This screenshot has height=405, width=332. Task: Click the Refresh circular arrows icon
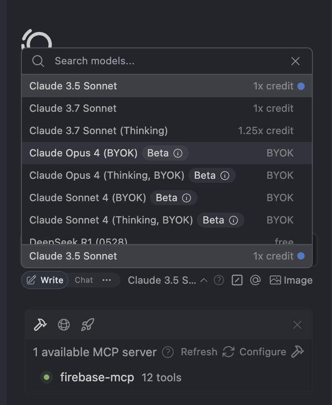coord(228,352)
